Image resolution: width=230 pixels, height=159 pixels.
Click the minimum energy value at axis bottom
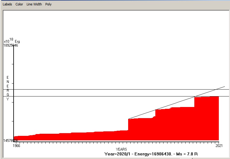(11, 141)
